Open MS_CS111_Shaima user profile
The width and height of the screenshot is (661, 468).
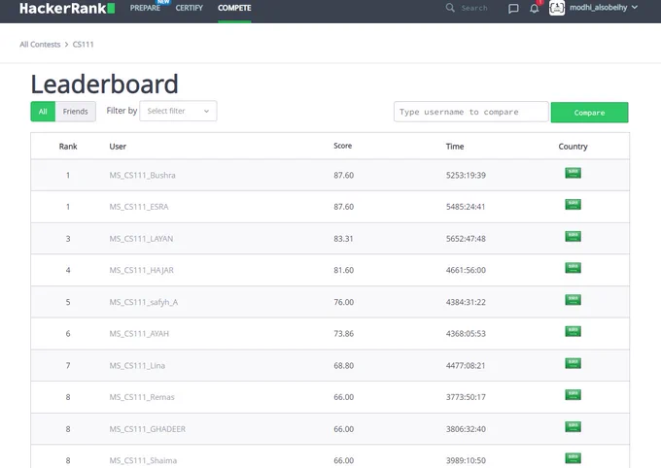(x=143, y=460)
